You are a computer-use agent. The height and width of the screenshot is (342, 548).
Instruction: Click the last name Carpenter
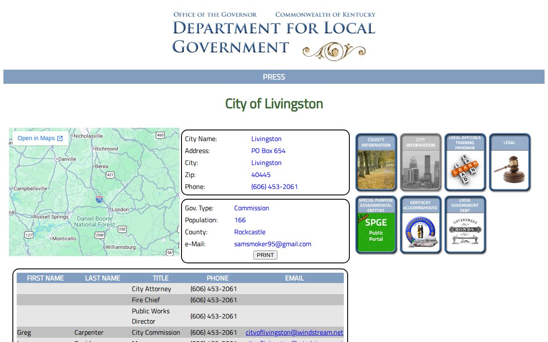click(x=89, y=333)
